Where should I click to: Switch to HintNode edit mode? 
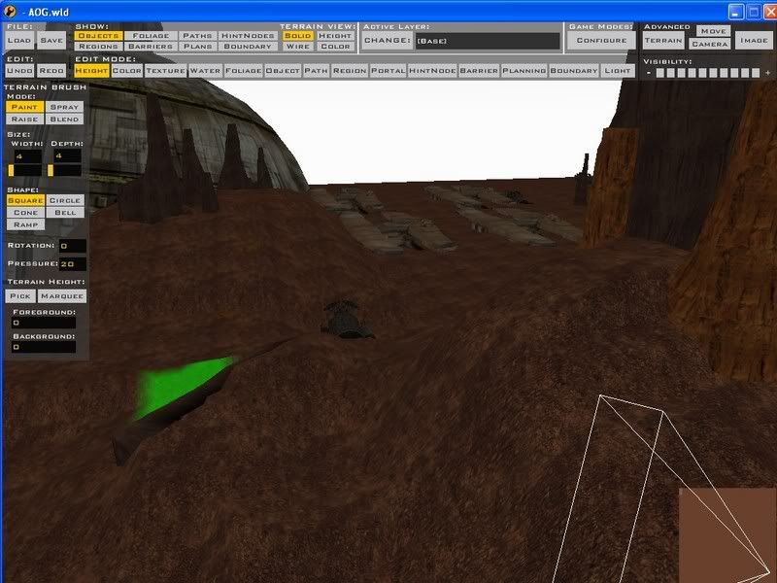point(432,71)
